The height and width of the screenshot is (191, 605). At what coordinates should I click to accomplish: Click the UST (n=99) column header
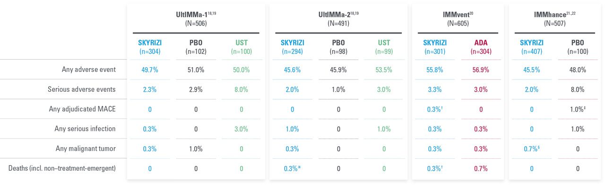[383, 47]
